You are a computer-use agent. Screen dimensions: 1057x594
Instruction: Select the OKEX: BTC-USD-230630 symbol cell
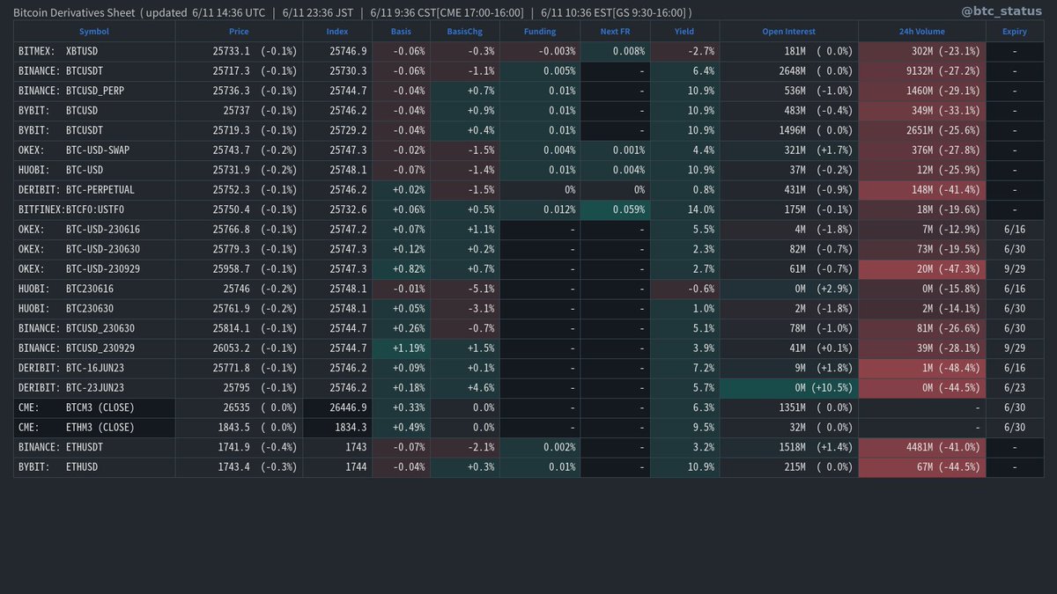[x=94, y=249]
